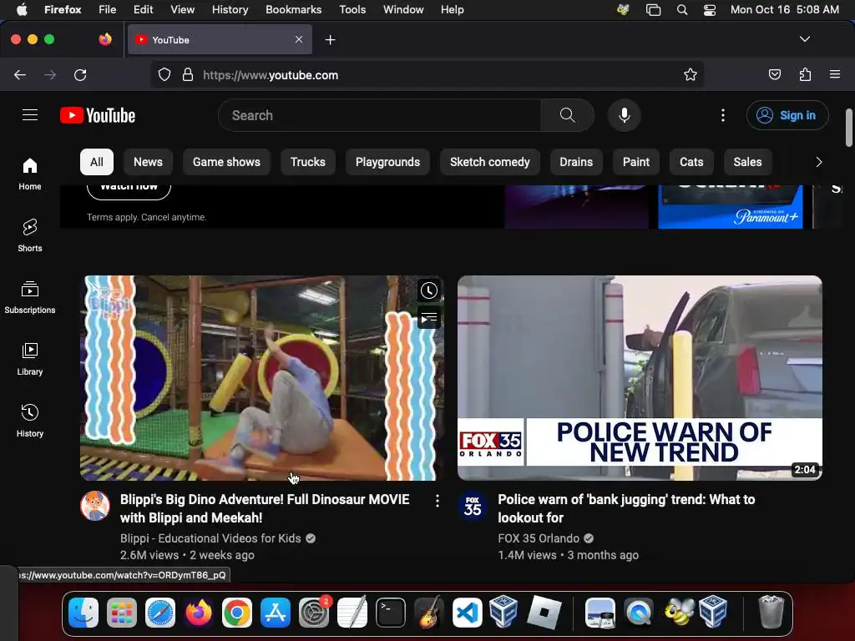The image size is (855, 641).
Task: Open macOS Control Center toggles
Action: click(710, 10)
